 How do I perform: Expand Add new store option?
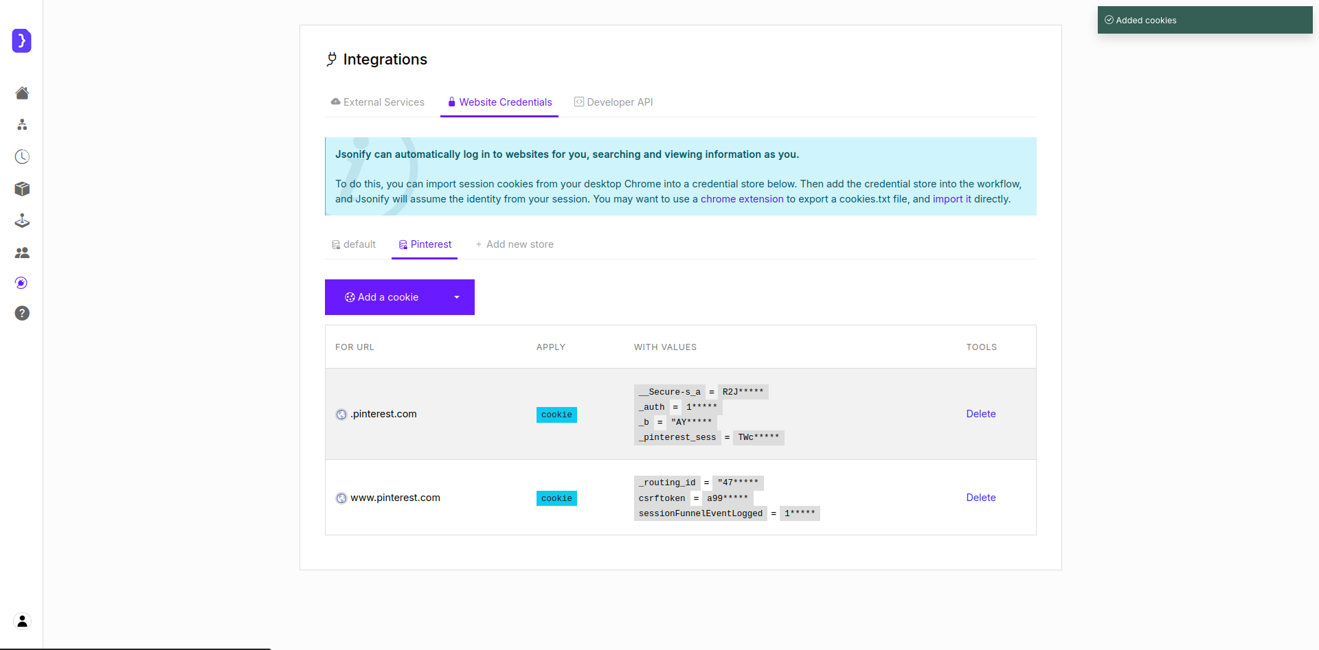[515, 244]
